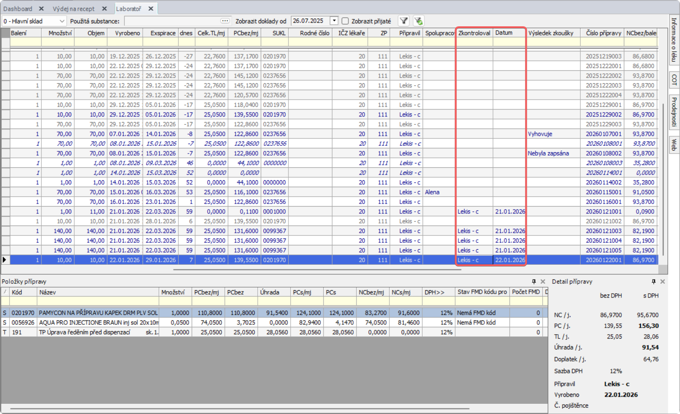Open the 0 - Hlavní sklad dropdown
680x414 pixels.
click(x=62, y=21)
